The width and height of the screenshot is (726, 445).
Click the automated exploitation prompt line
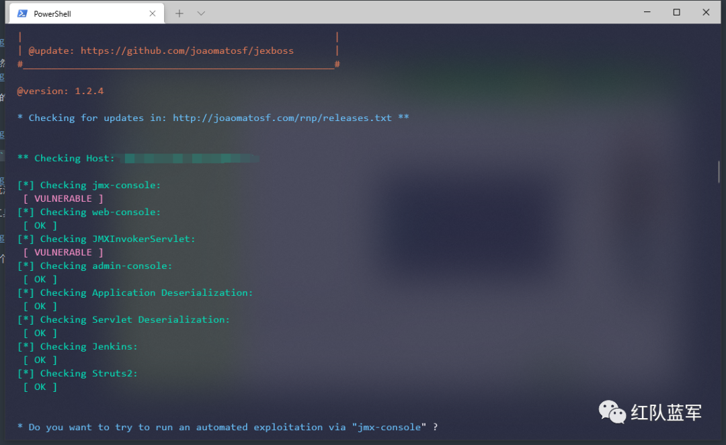point(227,427)
